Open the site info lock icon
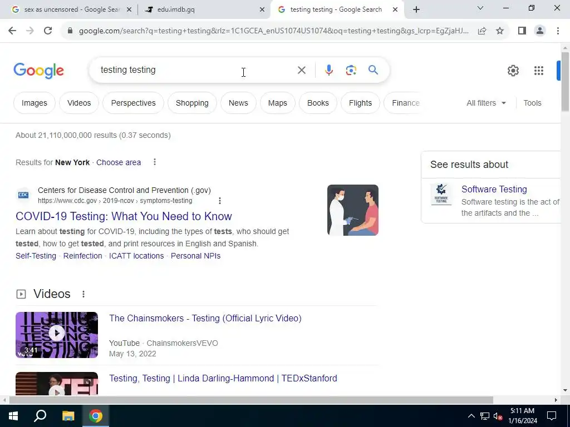The width and height of the screenshot is (570, 427). tap(70, 31)
